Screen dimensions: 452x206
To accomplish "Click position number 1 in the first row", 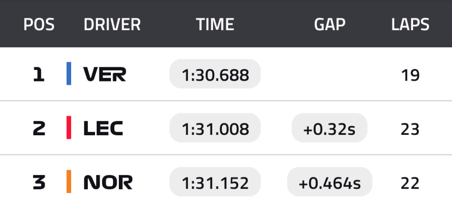I will tap(39, 74).
